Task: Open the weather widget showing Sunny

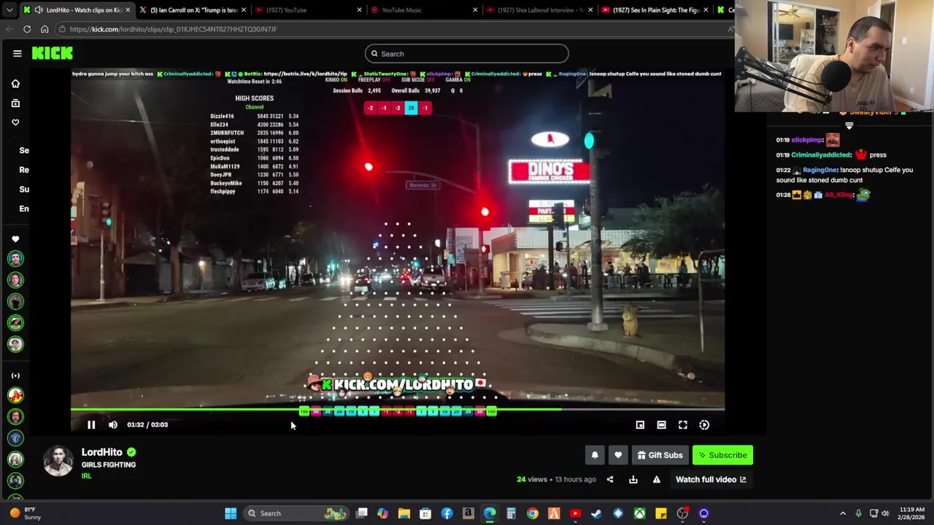Action: (26, 513)
